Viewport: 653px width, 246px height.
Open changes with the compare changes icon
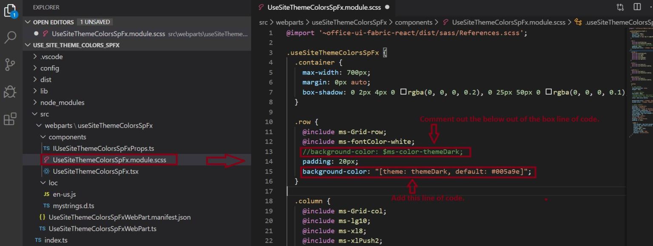(620, 7)
